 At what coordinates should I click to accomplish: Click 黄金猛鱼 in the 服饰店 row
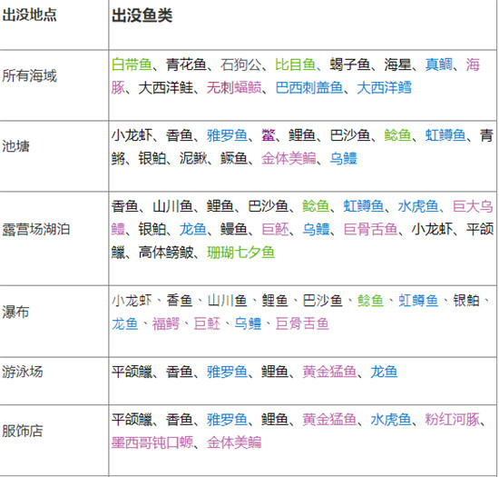[x=329, y=420]
